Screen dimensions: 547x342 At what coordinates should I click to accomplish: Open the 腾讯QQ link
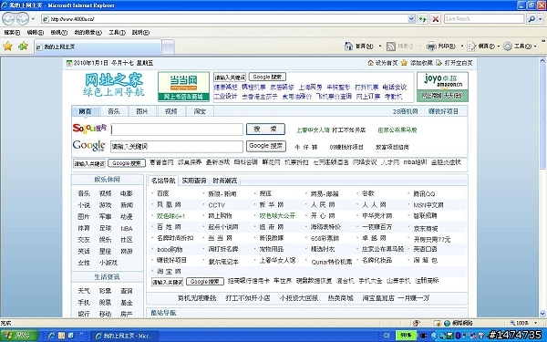424,193
